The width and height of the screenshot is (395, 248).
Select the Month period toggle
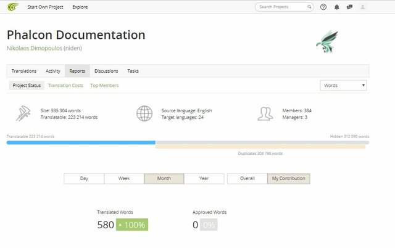pos(164,178)
